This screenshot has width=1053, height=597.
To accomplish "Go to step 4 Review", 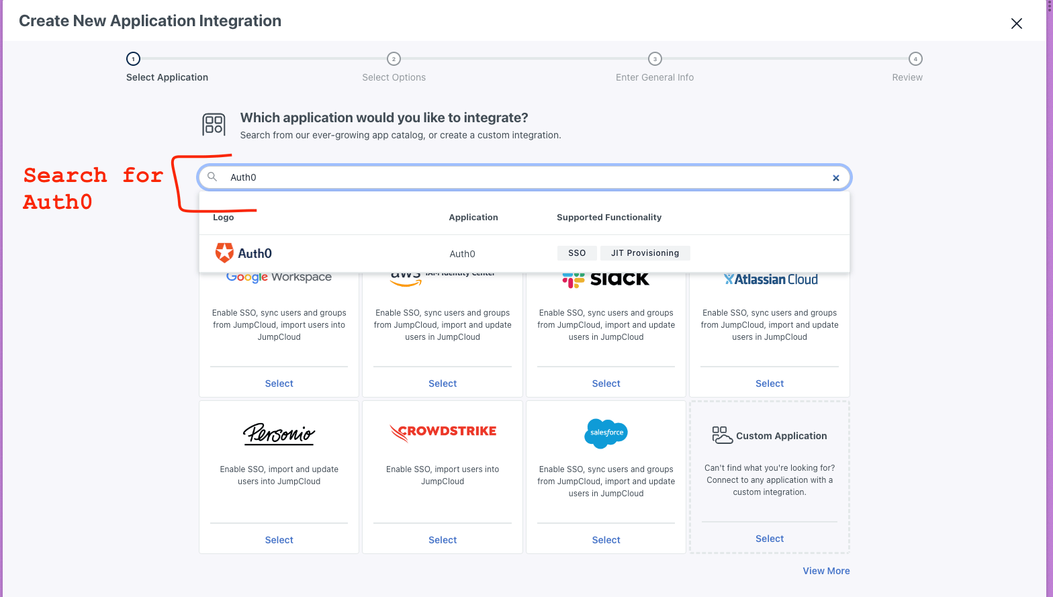I will pos(915,59).
